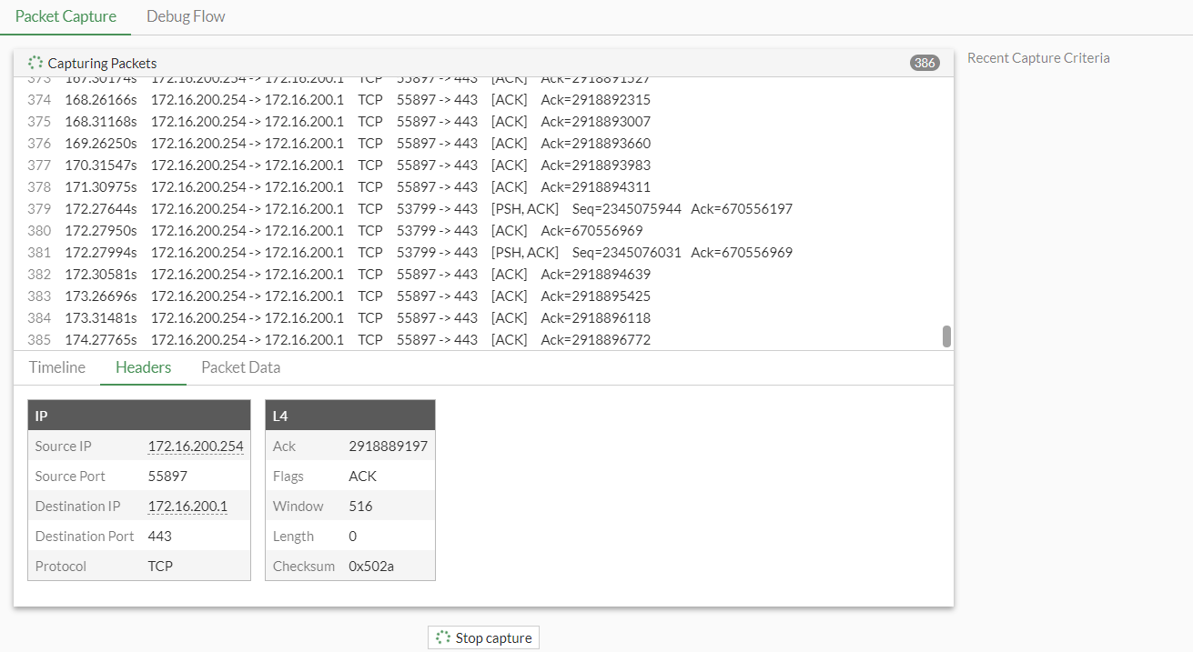This screenshot has height=652, width=1193.
Task: Click the 386 packet count badge
Action: pos(925,63)
